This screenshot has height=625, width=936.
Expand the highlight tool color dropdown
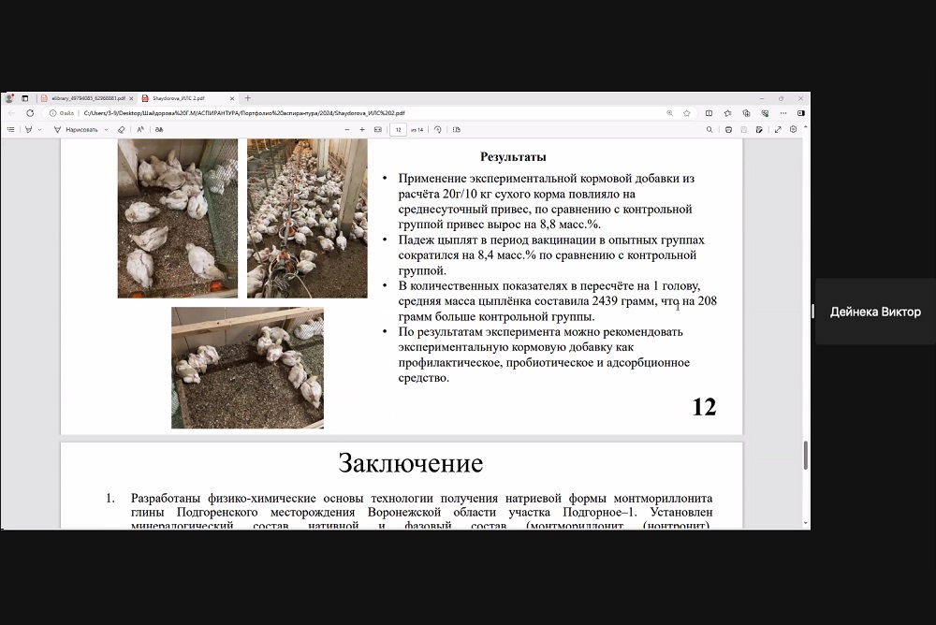pos(40,129)
